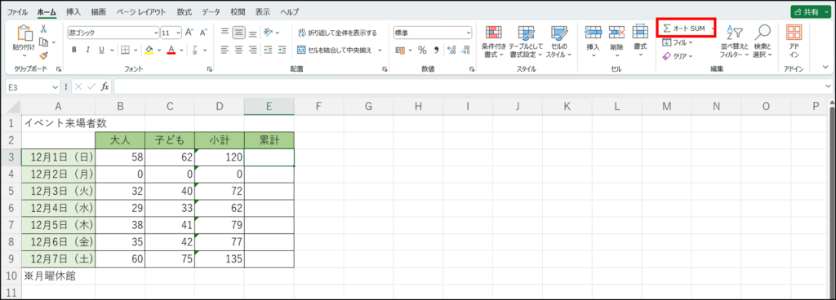Toggle middle vertical alignment
This screenshot has width=836, height=300.
click(x=239, y=33)
